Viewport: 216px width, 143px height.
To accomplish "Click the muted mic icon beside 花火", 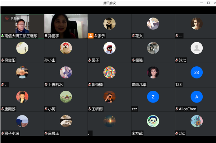I will (x=133, y=36).
